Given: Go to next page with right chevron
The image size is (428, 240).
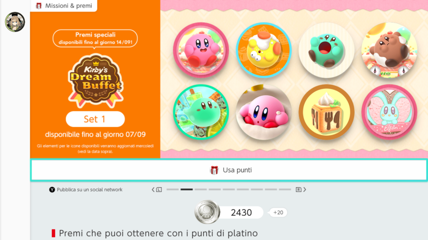Looking at the screenshot, I should pyautogui.click(x=304, y=189).
